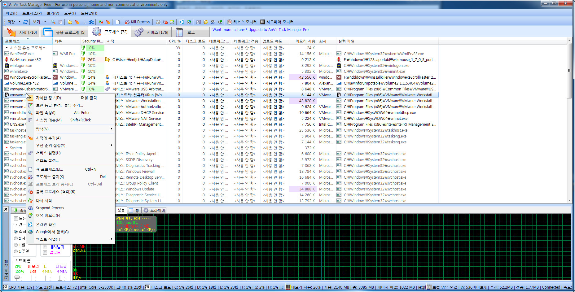Toggle 자세한 정보(D) checked menu item
The width and height of the screenshot is (575, 292).
71,98
